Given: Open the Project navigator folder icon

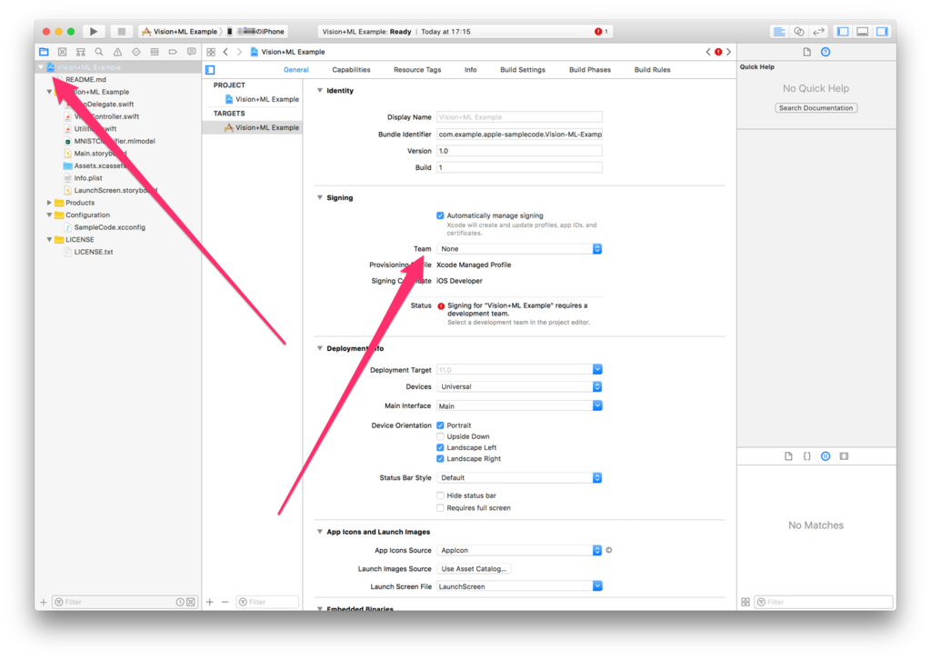Looking at the screenshot, I should 44,52.
